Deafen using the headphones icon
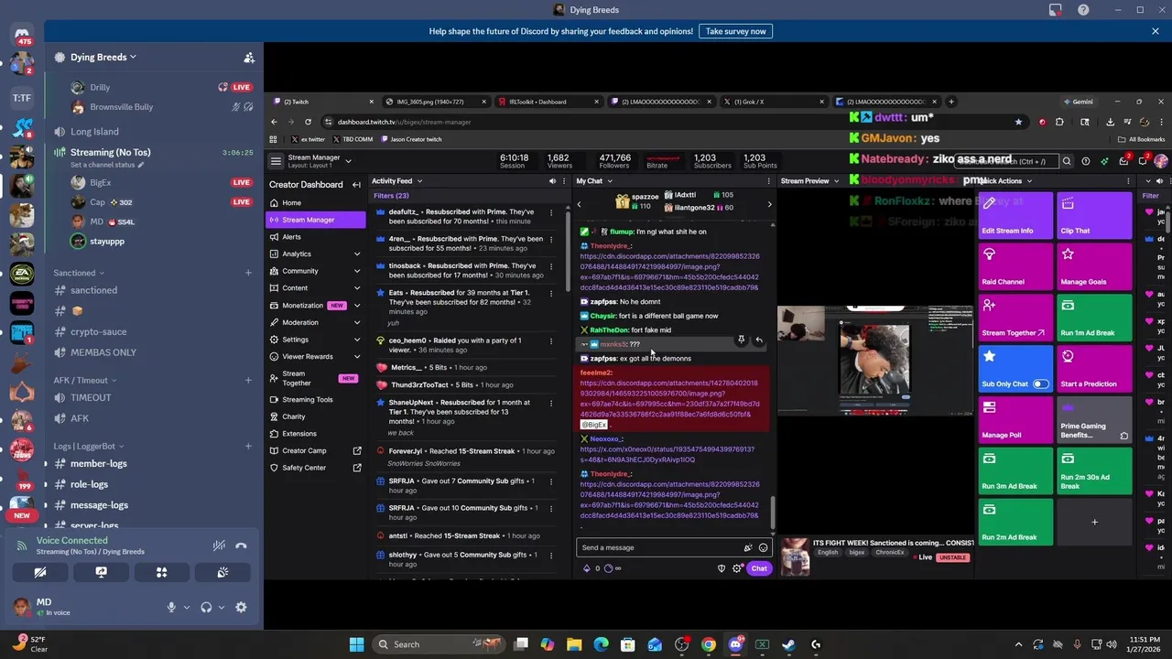The image size is (1172, 659). click(x=206, y=607)
